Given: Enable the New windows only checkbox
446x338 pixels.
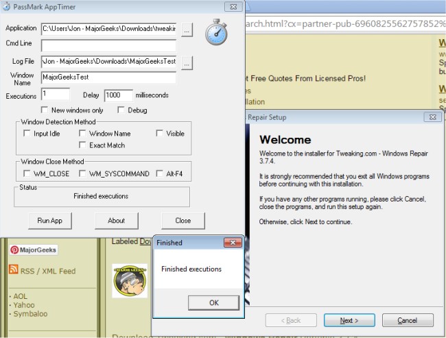Looking at the screenshot, I should 45,110.
